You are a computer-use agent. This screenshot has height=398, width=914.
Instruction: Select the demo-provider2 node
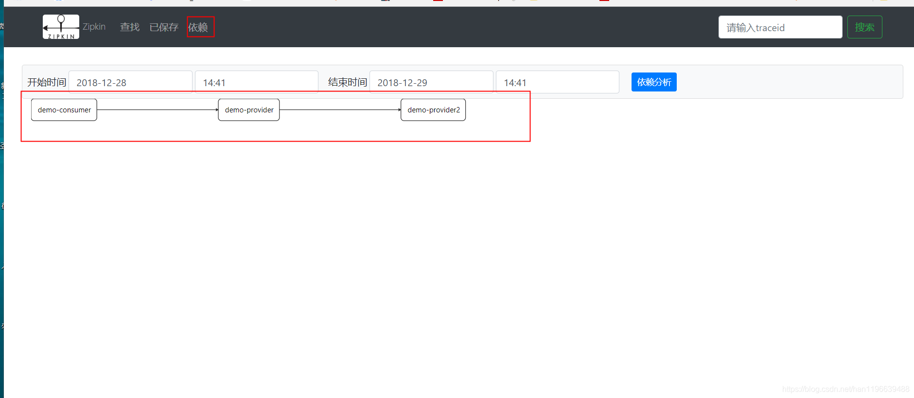pos(433,110)
